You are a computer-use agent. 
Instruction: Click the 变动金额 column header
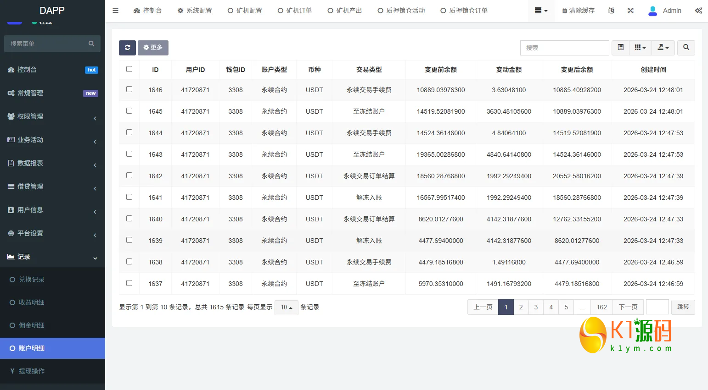(509, 70)
